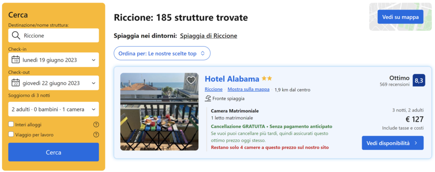Click the search magnifier icon
Viewport: 435px width, 172px height.
[16, 35]
